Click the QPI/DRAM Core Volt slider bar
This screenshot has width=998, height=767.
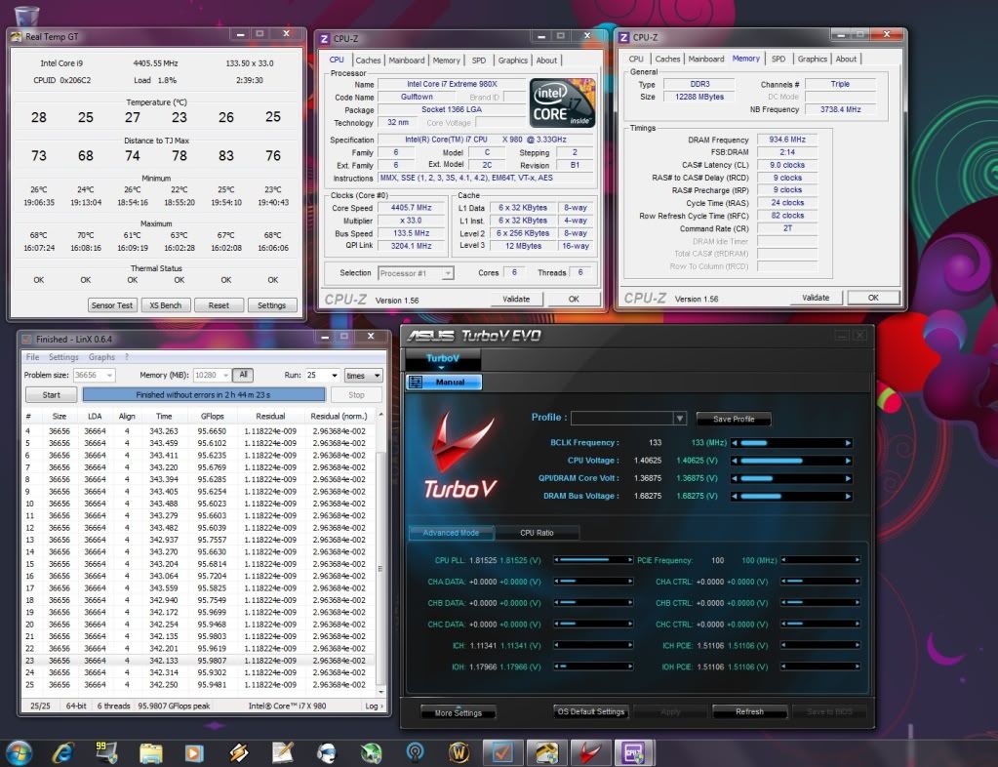point(791,479)
